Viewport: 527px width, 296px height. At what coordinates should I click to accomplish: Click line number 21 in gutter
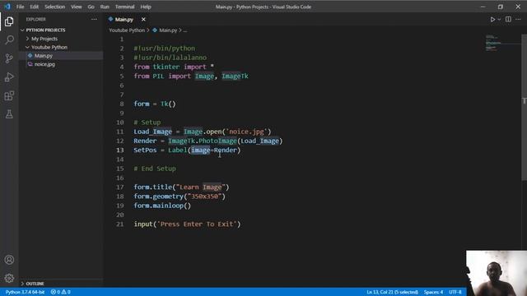[x=120, y=224]
